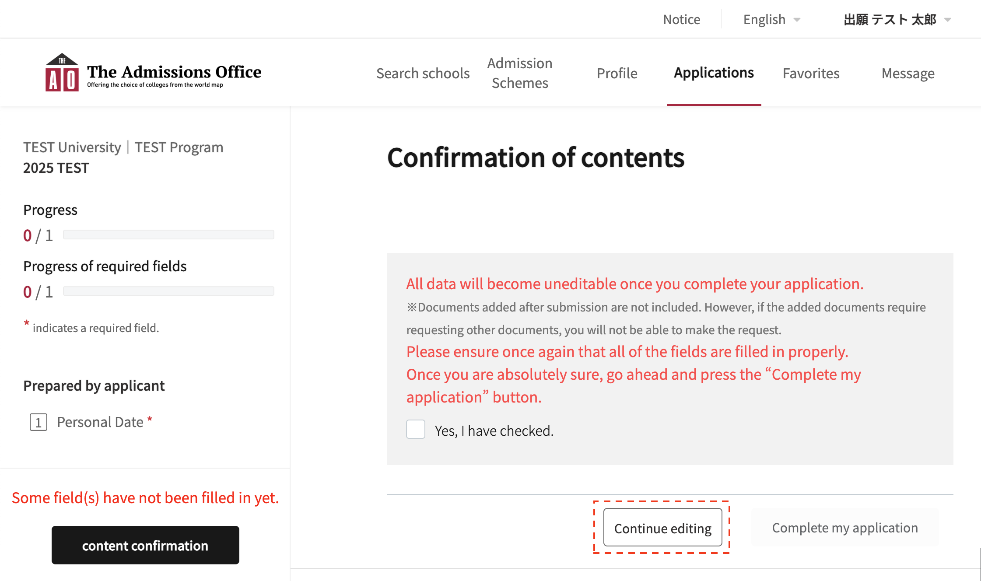
Task: Click the black content confirmation button
Action: point(145,545)
